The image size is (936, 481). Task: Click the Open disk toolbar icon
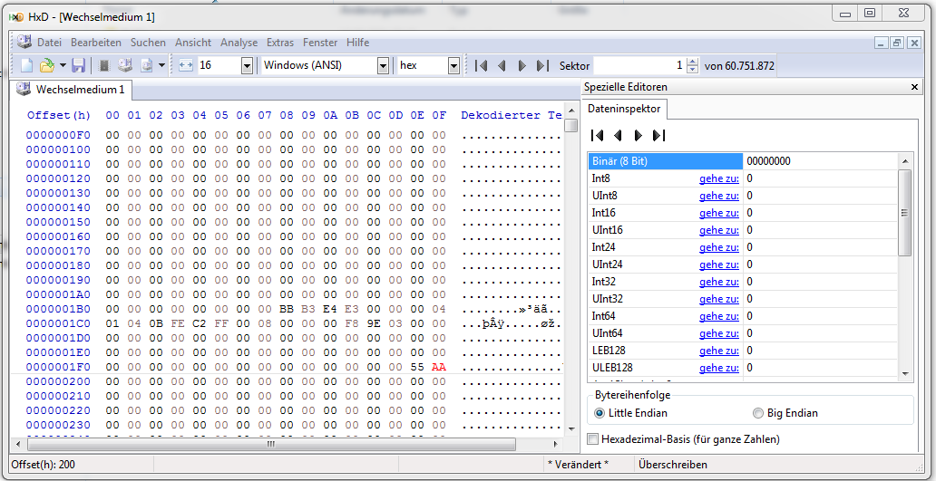tap(125, 65)
